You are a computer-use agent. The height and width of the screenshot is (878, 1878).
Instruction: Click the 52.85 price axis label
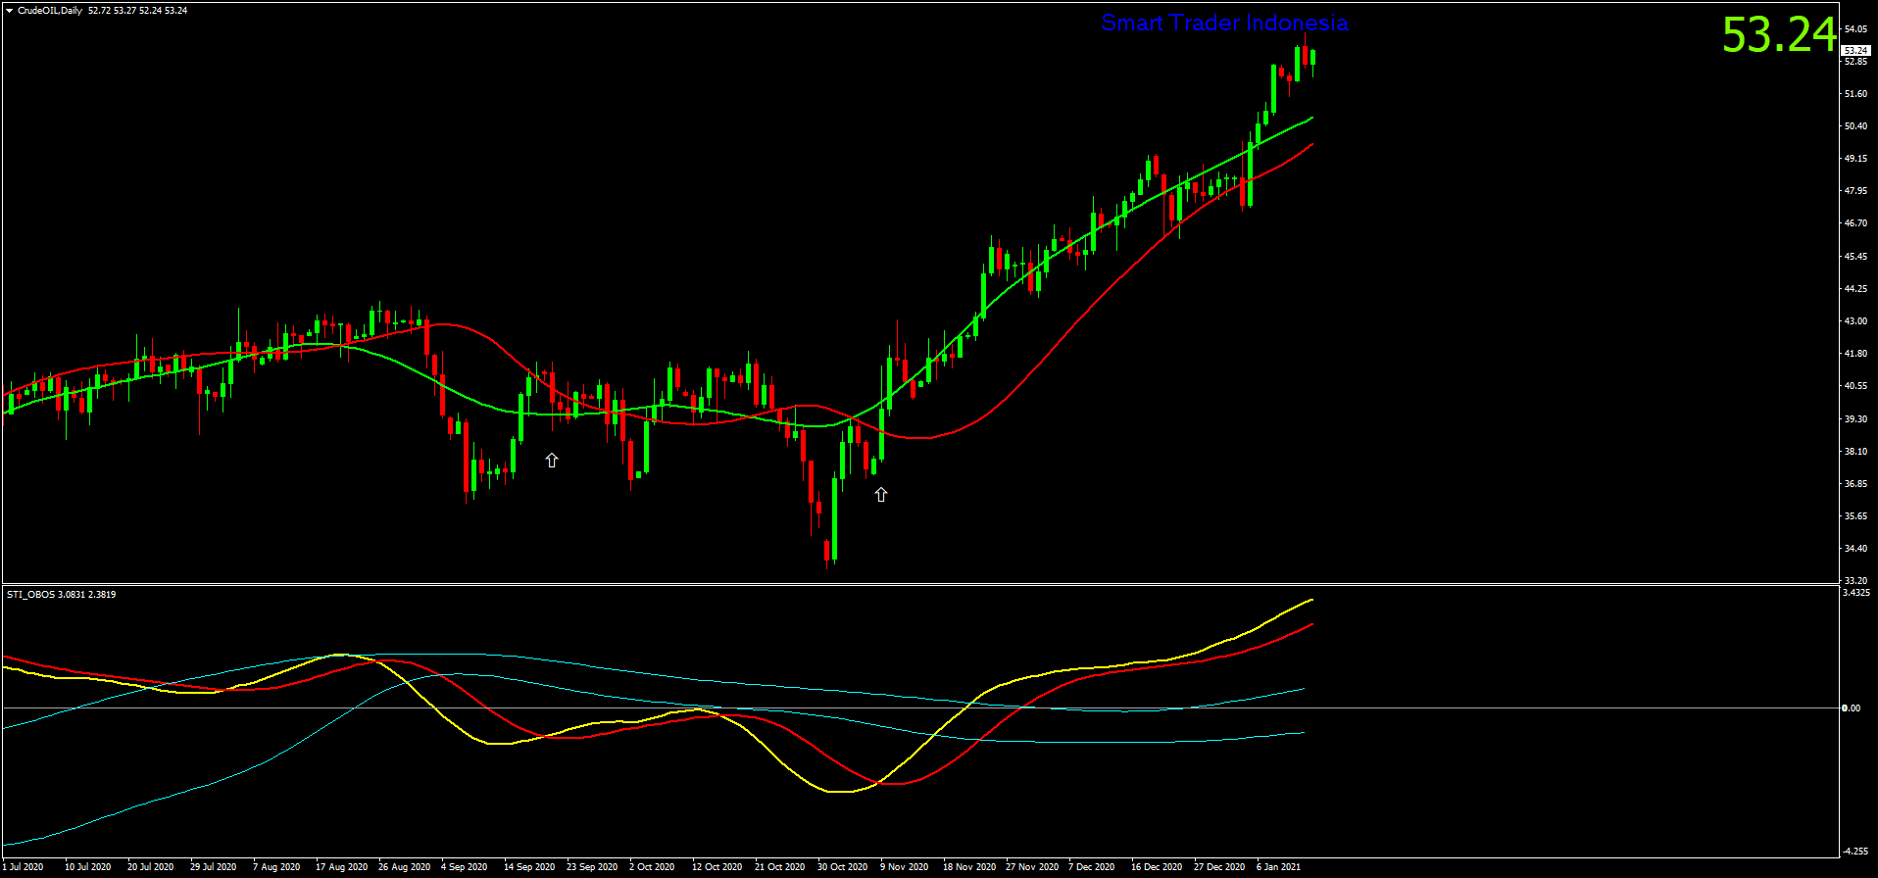(x=1855, y=62)
